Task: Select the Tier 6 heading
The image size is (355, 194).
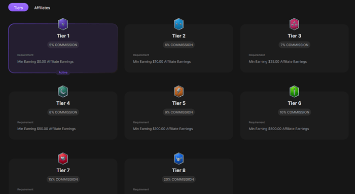Action: (294, 103)
